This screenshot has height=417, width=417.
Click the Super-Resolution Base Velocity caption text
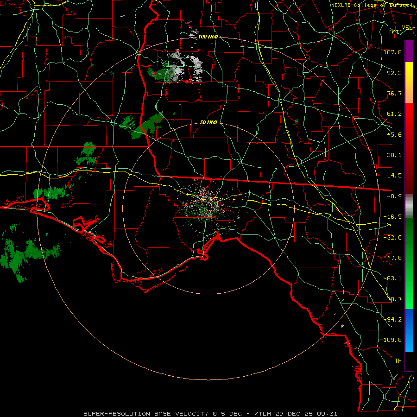(210, 414)
